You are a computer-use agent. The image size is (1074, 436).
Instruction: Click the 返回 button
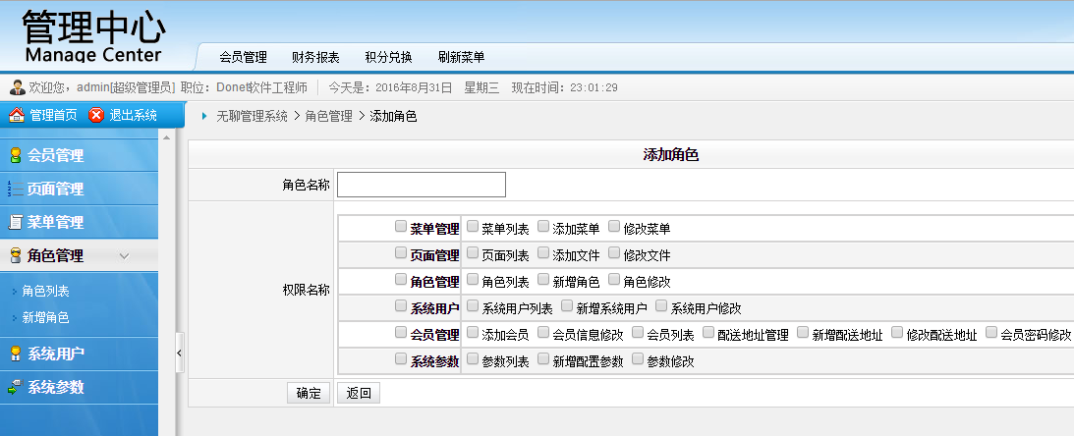point(359,393)
